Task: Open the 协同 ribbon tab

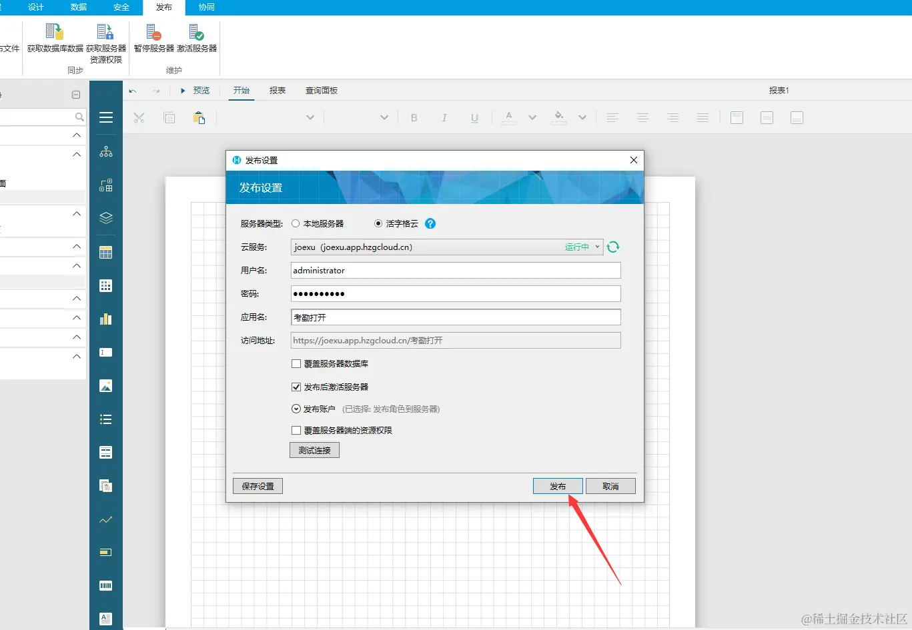Action: [207, 7]
